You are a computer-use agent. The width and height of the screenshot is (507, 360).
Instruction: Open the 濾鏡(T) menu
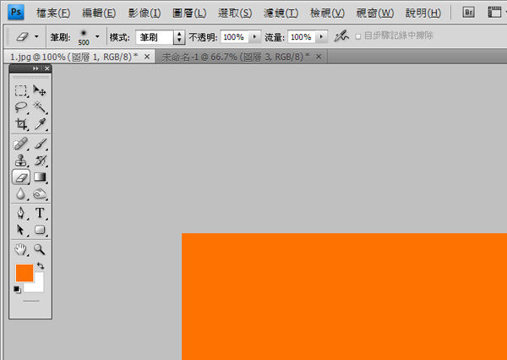(281, 14)
